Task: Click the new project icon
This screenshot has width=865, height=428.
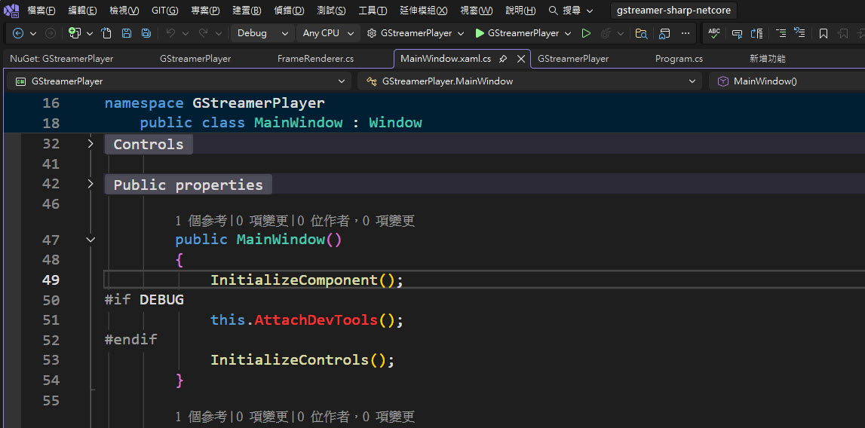Action: (74, 33)
